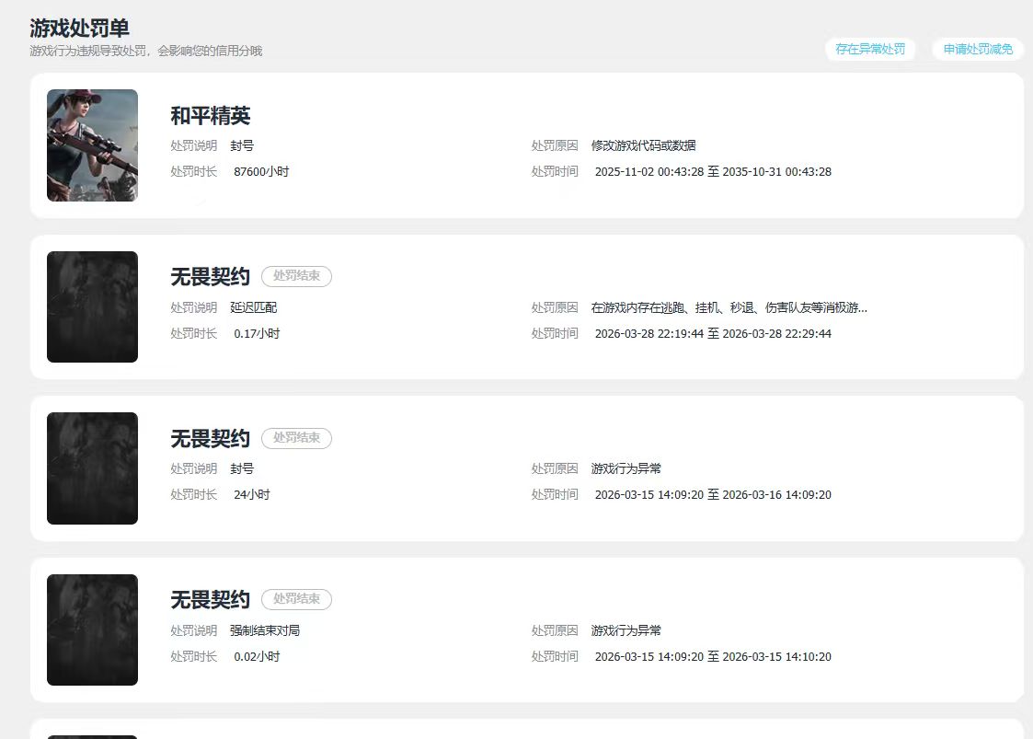Image resolution: width=1033 pixels, height=739 pixels.
Task: Click 处罚结束 badge on the 24小时 card
Action: click(296, 438)
